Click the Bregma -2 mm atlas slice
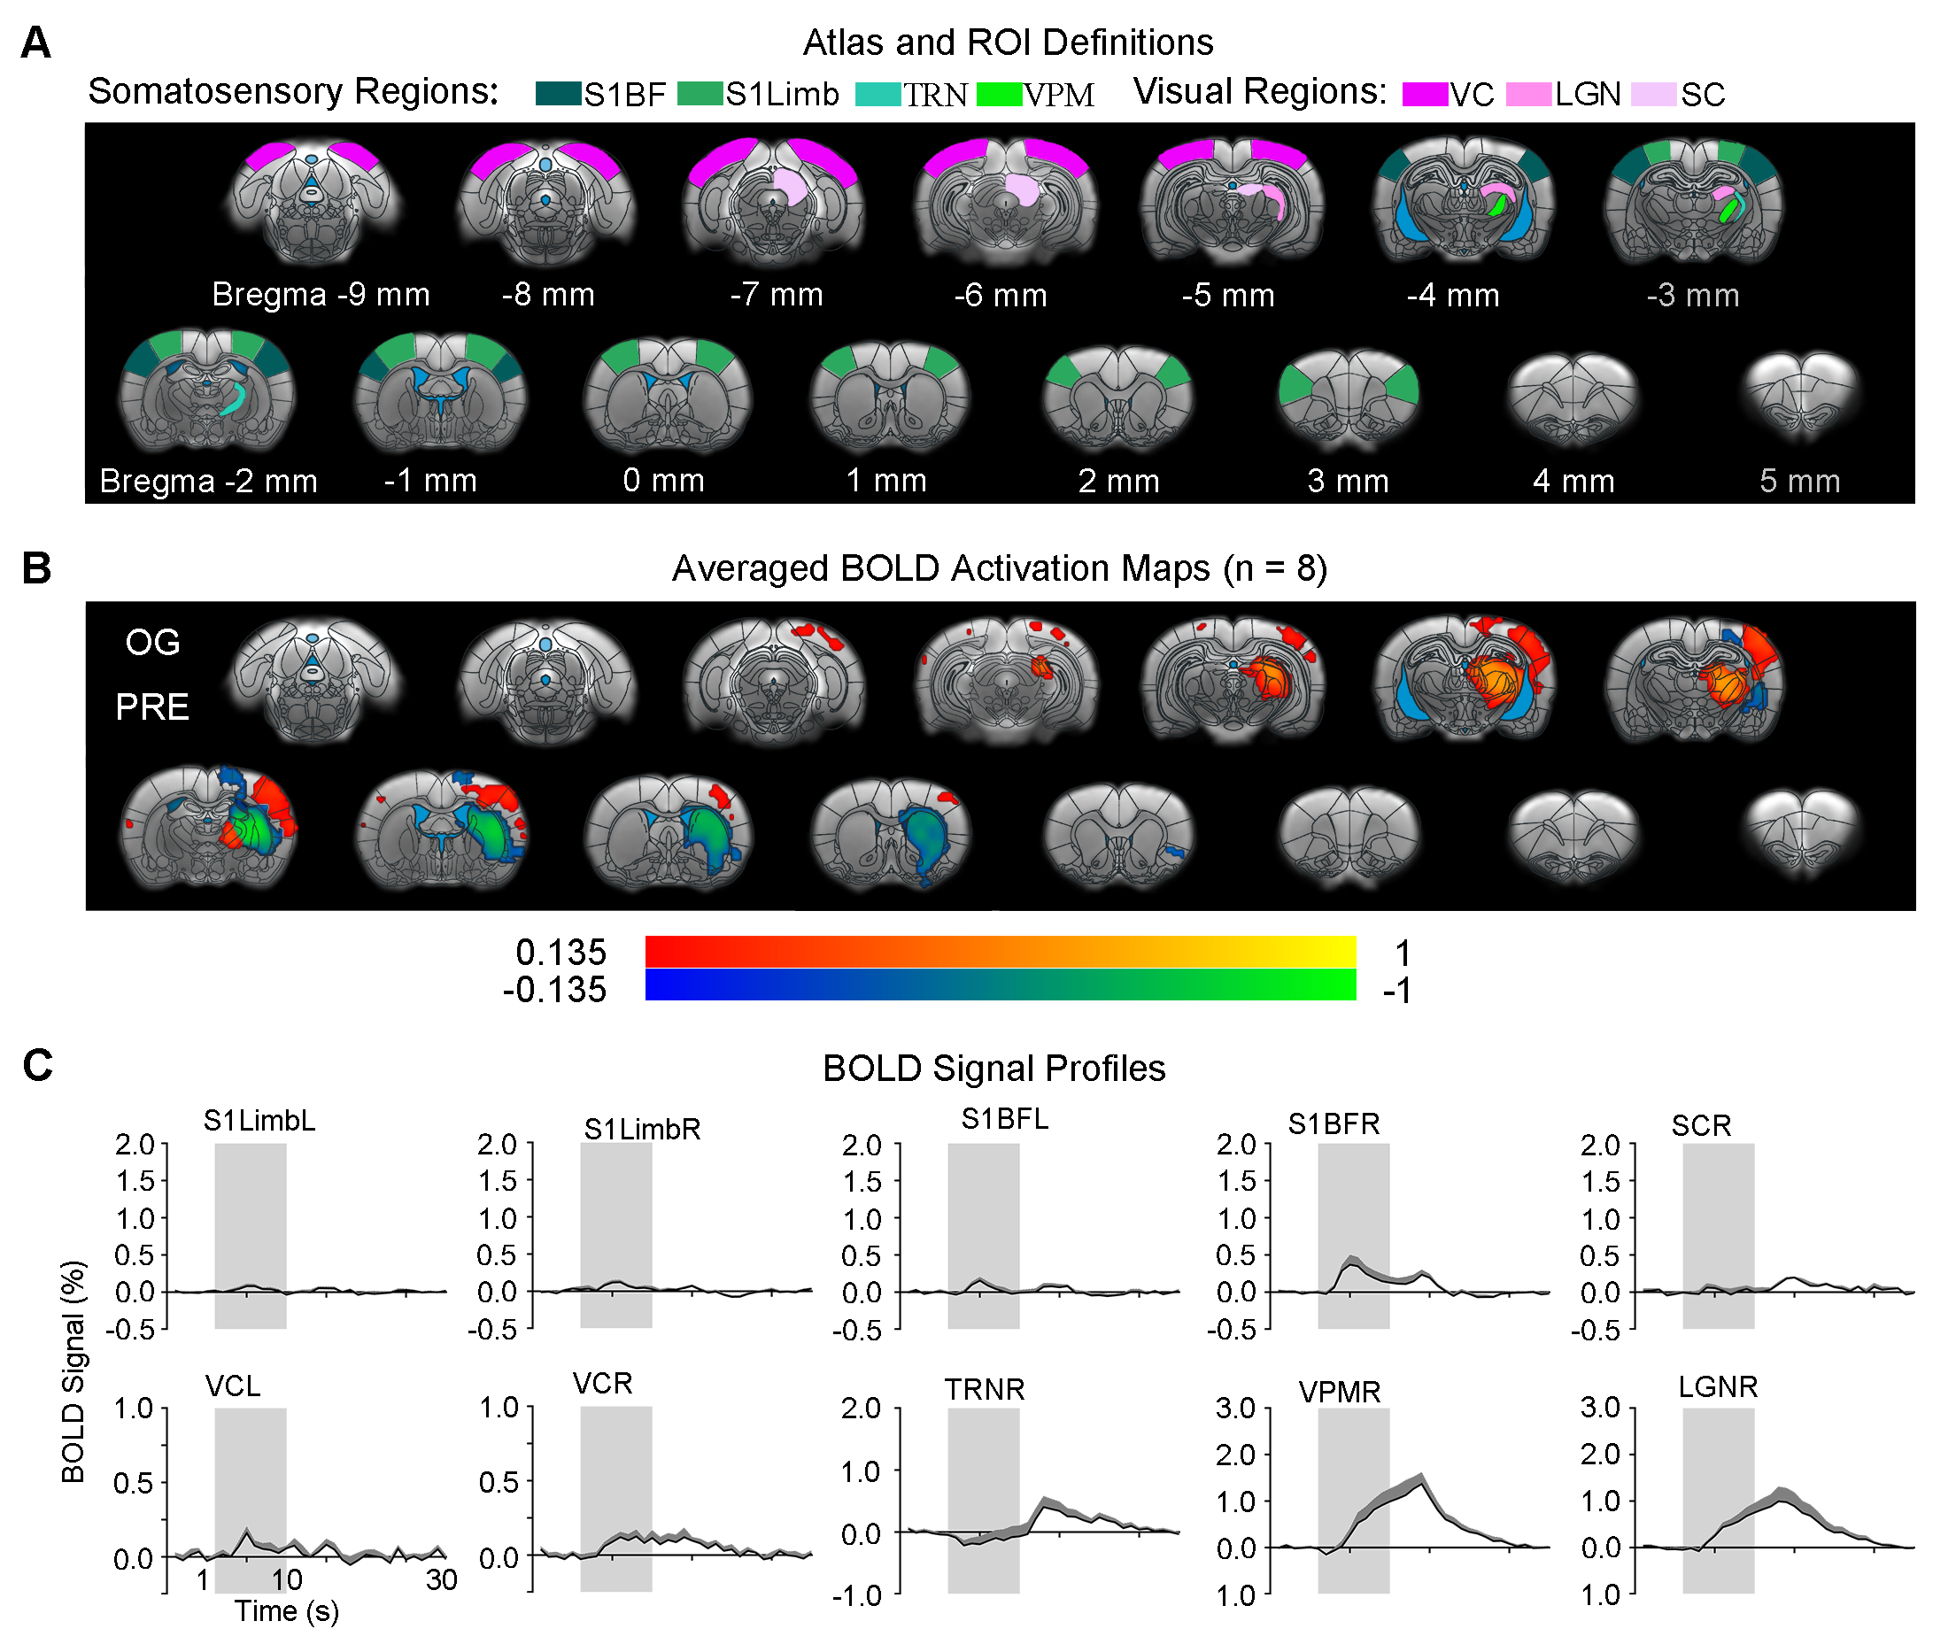Screen dimensions: 1956x1652 click(207, 388)
